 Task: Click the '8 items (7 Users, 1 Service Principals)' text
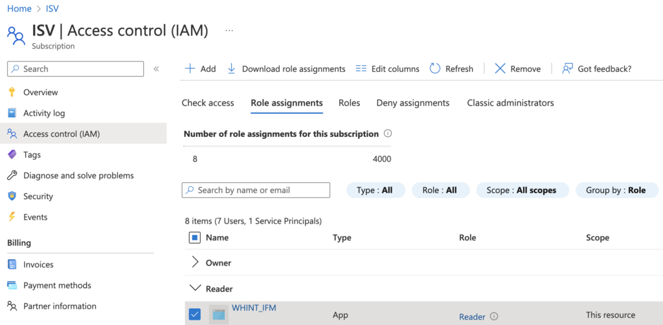[253, 221]
